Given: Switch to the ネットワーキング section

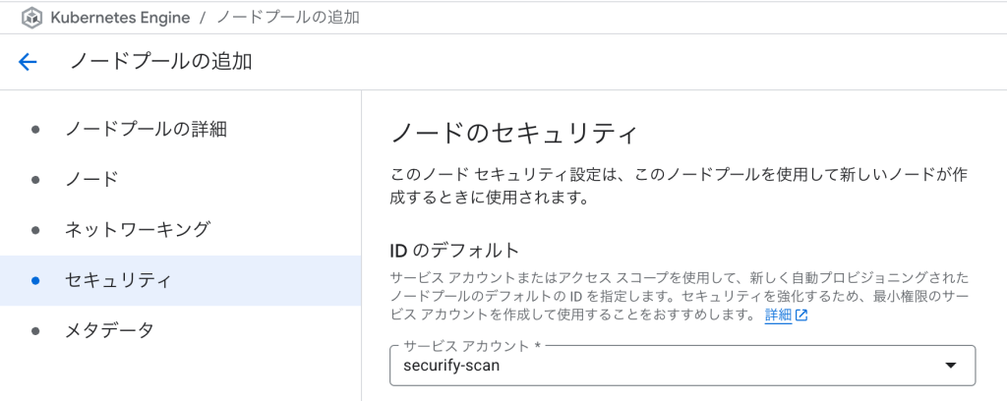Looking at the screenshot, I should (x=181, y=230).
